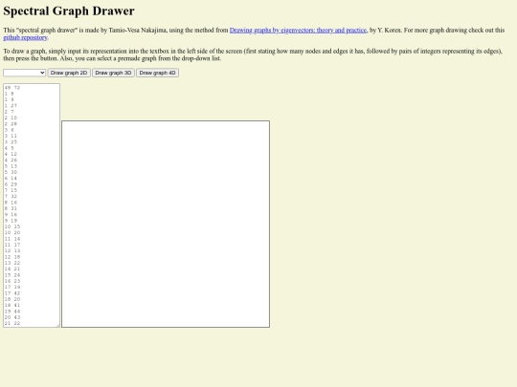Click the '3 25' edge line
This screenshot has height=387, width=517.
11,142
